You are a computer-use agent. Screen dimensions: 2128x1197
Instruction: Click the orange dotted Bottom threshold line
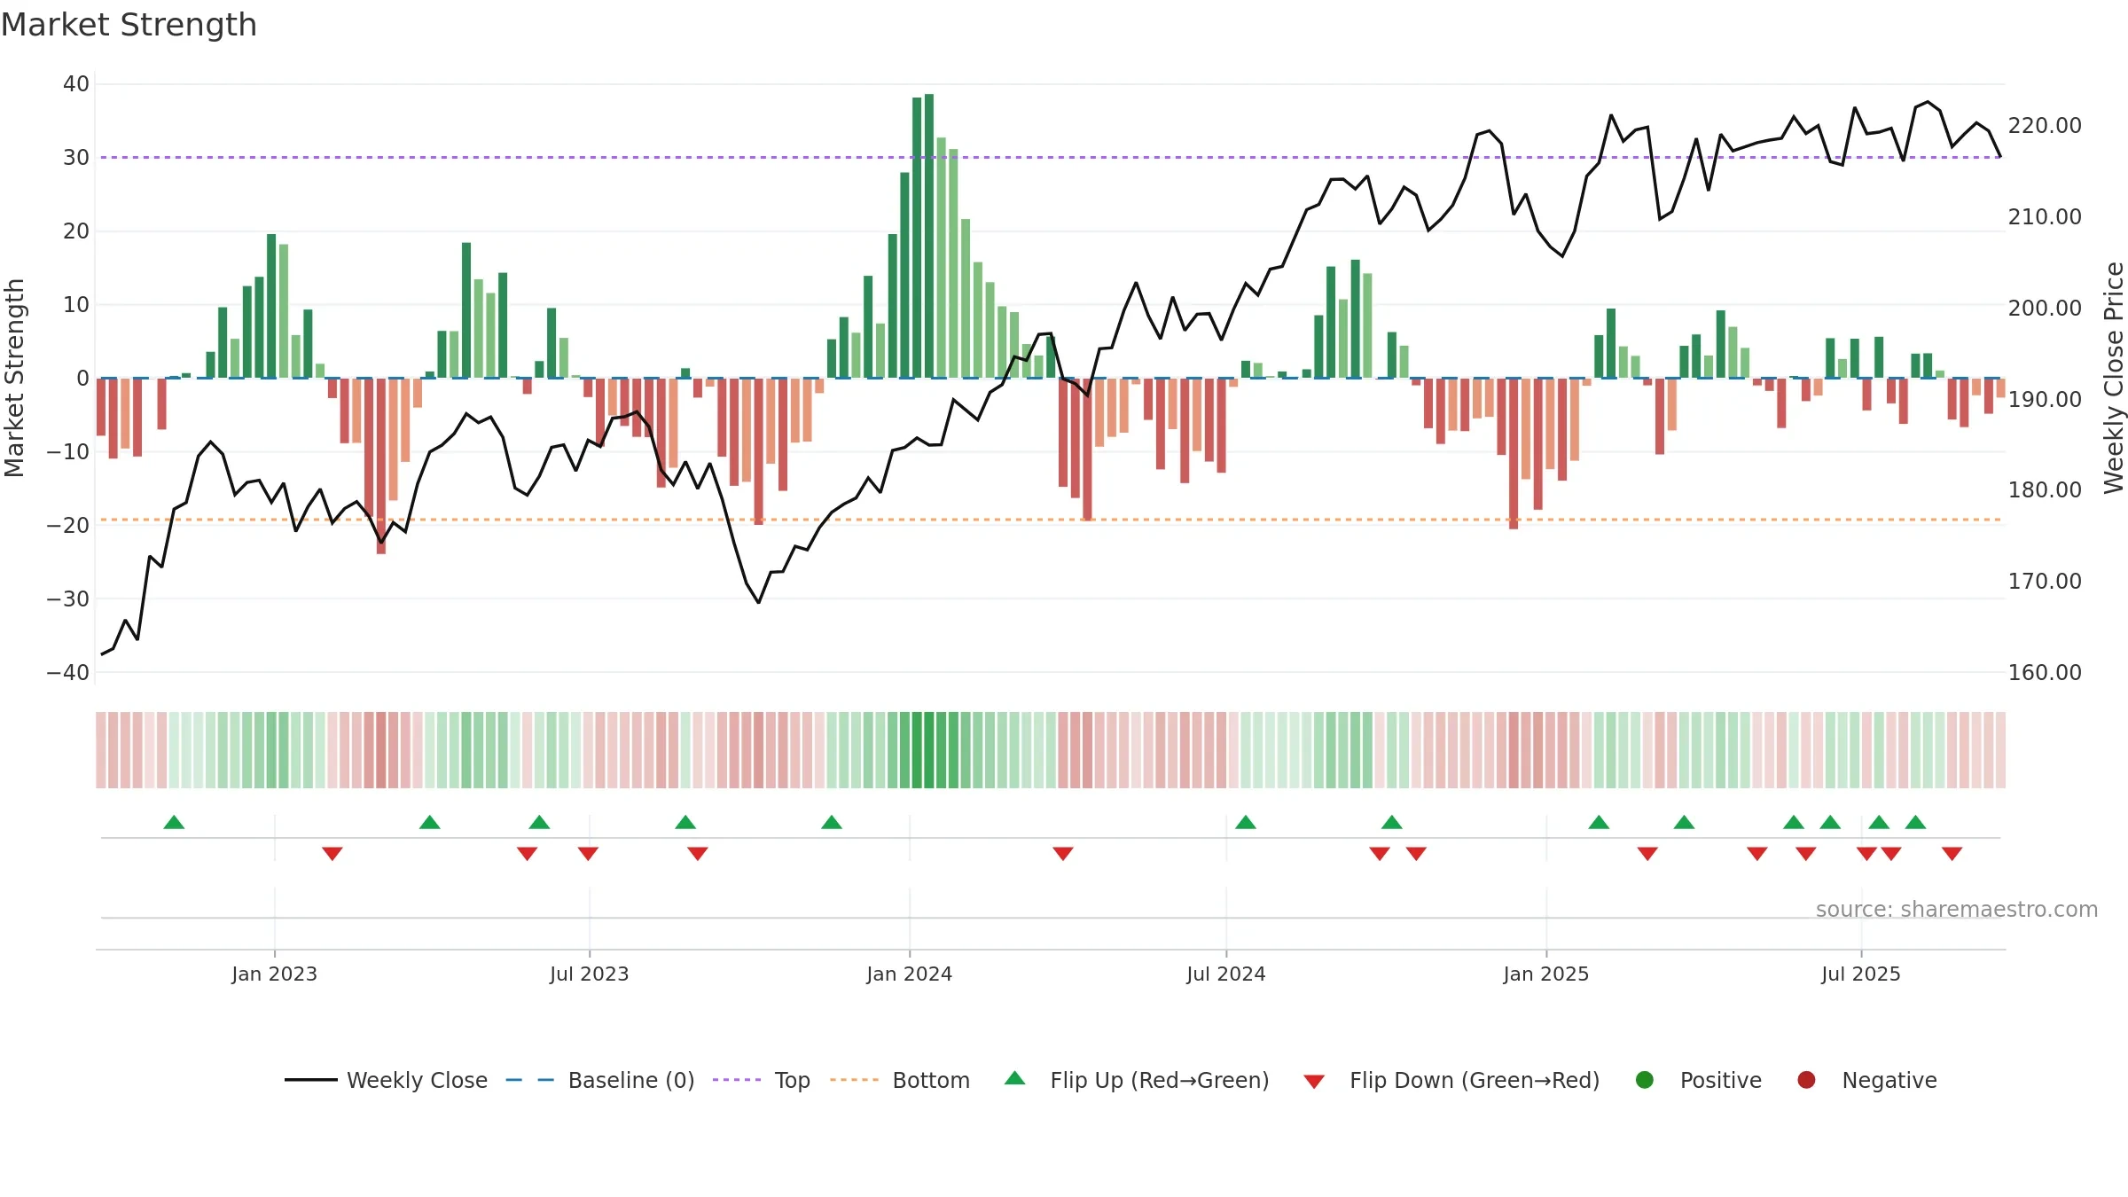pyautogui.click(x=1051, y=520)
